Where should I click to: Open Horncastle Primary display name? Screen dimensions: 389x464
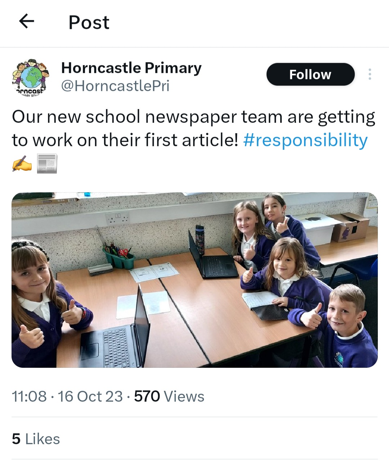[131, 68]
